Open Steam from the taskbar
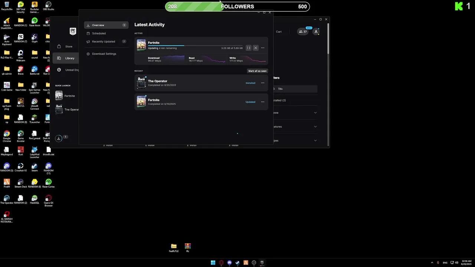Screen dimensions: 475x267 pyautogui.click(x=237, y=263)
